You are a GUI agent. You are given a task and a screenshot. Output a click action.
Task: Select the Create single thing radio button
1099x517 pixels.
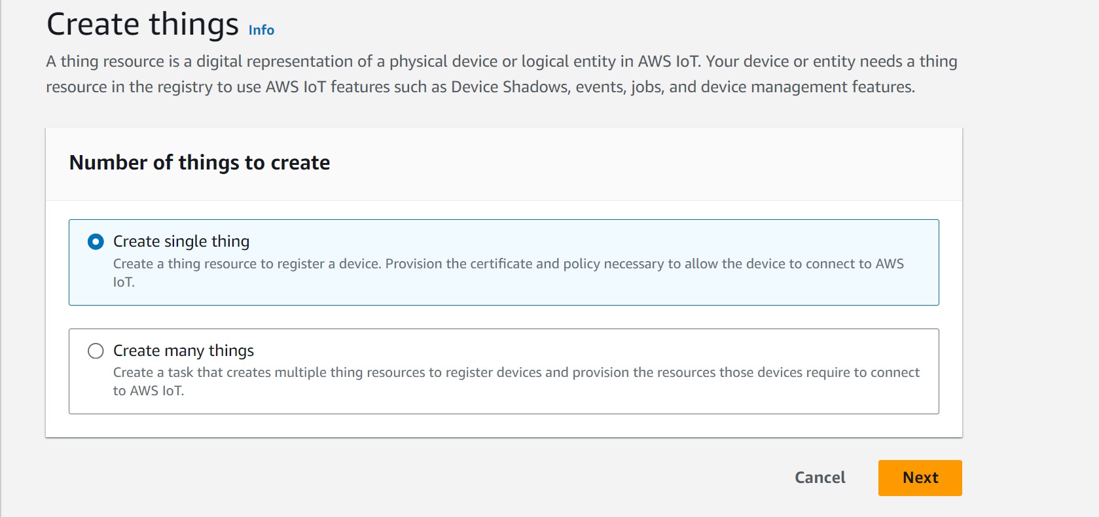click(96, 242)
